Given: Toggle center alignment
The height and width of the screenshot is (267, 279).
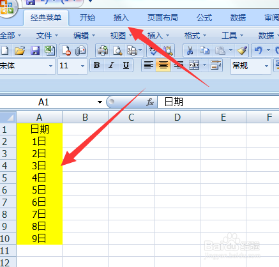Looking at the screenshot, I should tap(163, 65).
